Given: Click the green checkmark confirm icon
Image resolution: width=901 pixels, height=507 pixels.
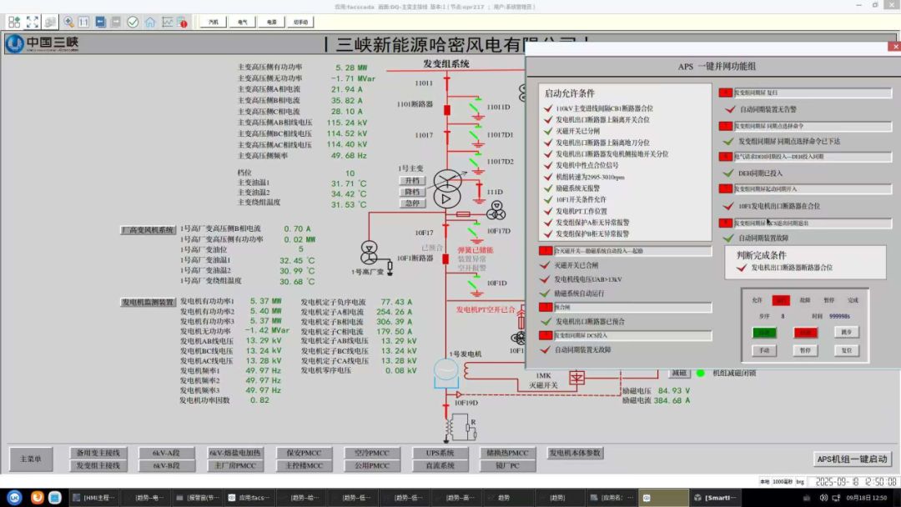Looking at the screenshot, I should (133, 22).
